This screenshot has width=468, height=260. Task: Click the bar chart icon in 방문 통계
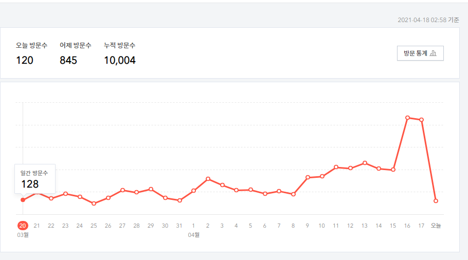(x=433, y=53)
